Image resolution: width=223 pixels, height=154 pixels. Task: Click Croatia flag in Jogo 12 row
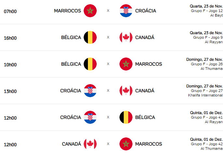click(126, 11)
